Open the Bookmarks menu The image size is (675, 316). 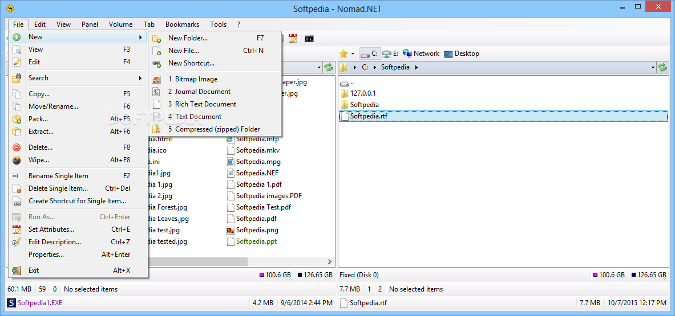click(182, 24)
